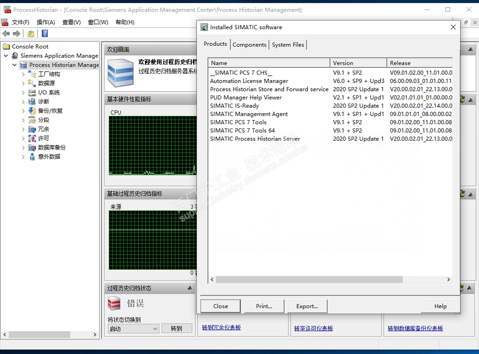Click the Up One Level folder icon

[x=31, y=34]
